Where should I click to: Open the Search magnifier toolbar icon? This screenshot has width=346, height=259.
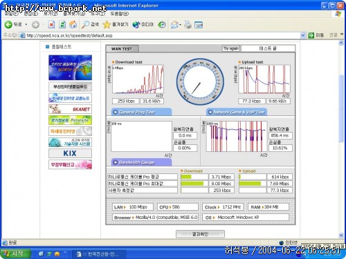click(x=85, y=24)
